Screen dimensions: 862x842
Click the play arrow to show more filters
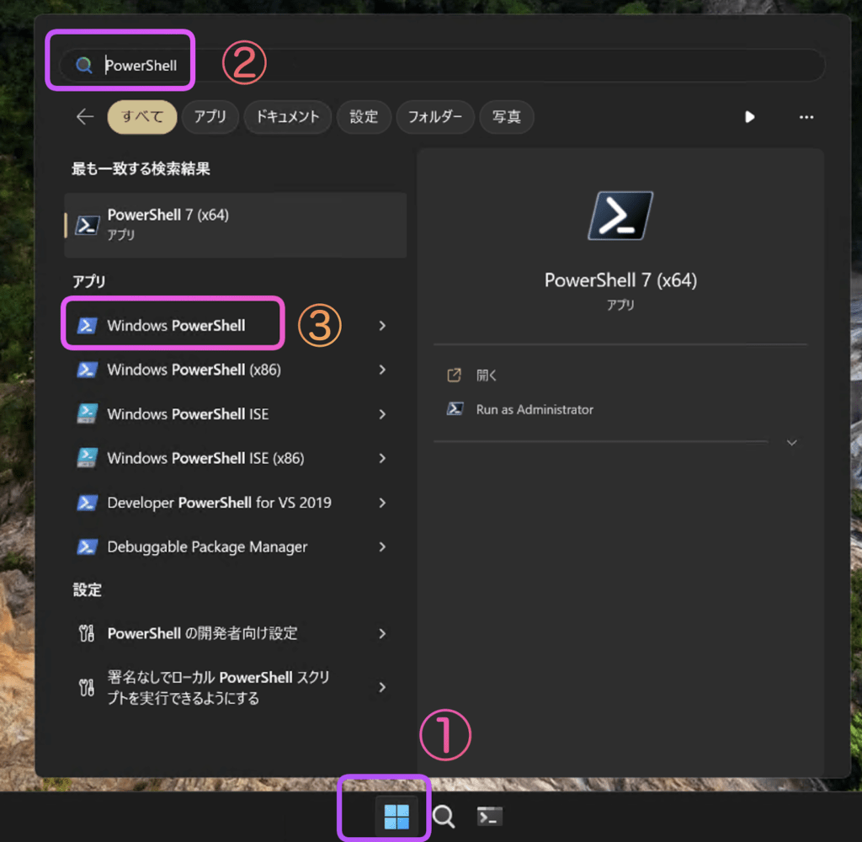coord(749,117)
